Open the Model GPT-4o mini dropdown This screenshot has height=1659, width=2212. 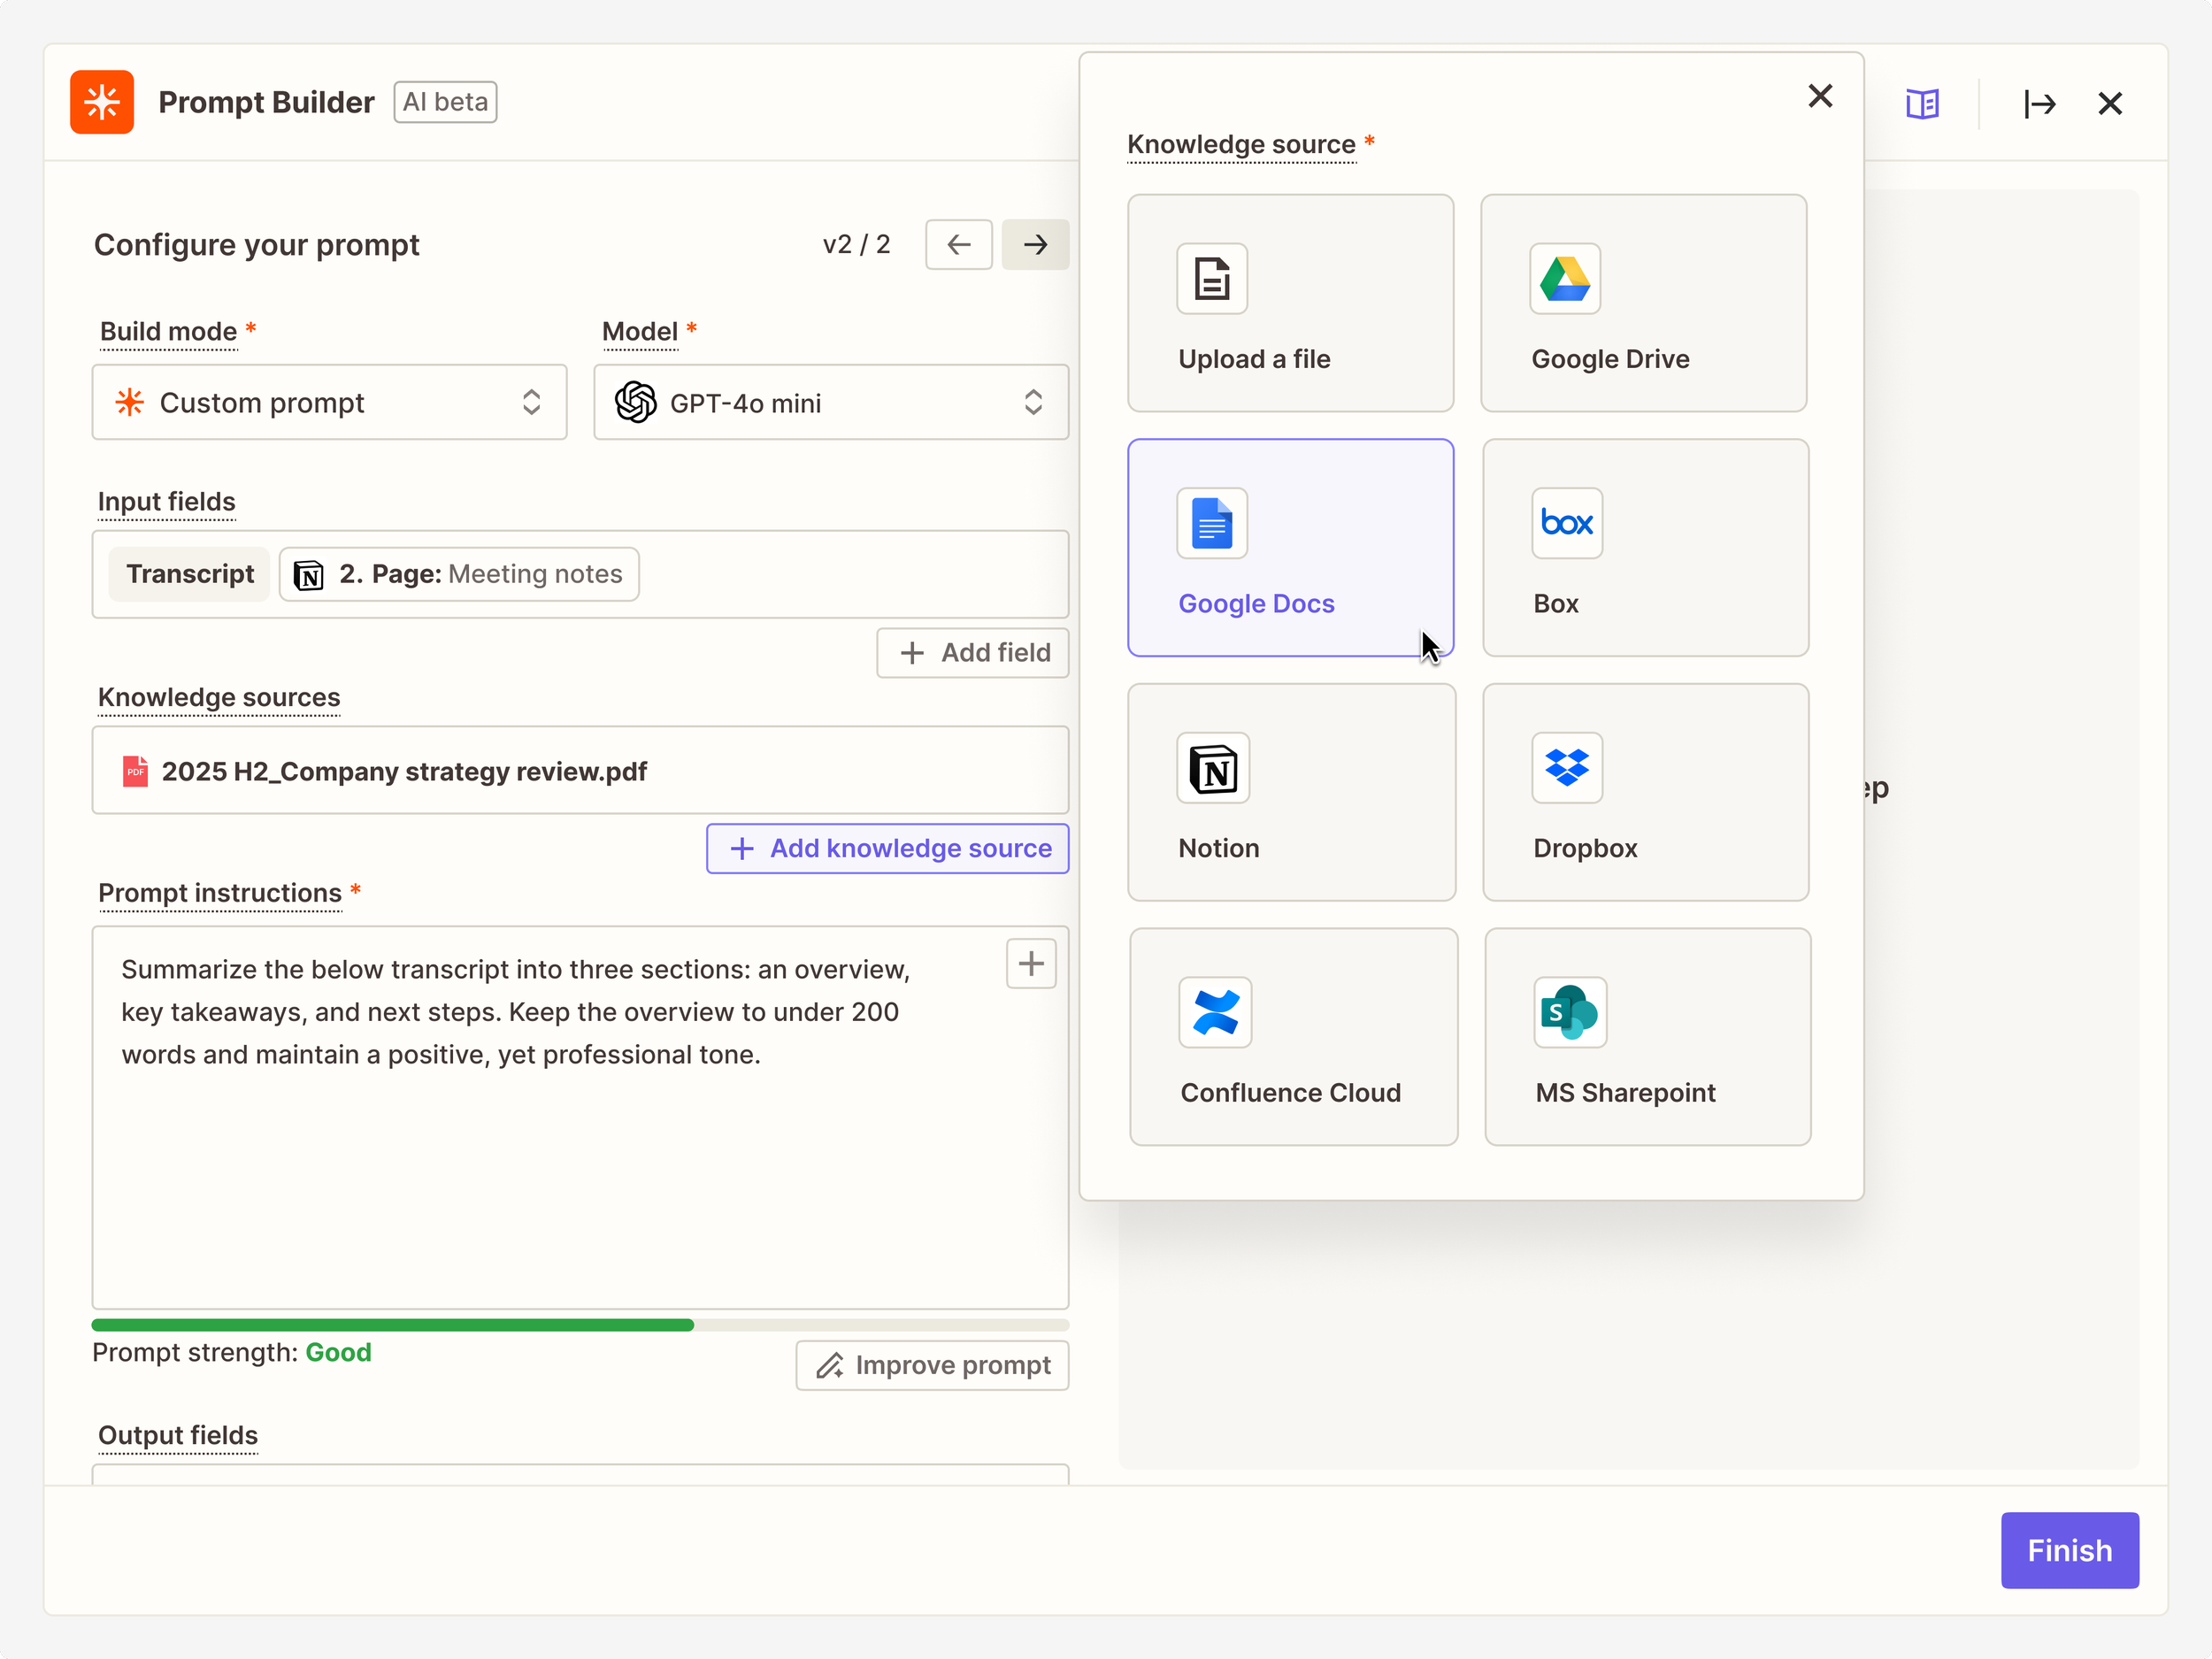point(830,402)
